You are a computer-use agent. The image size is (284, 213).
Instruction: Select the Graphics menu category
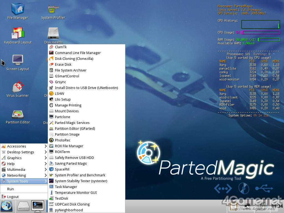pyautogui.click(x=24, y=158)
